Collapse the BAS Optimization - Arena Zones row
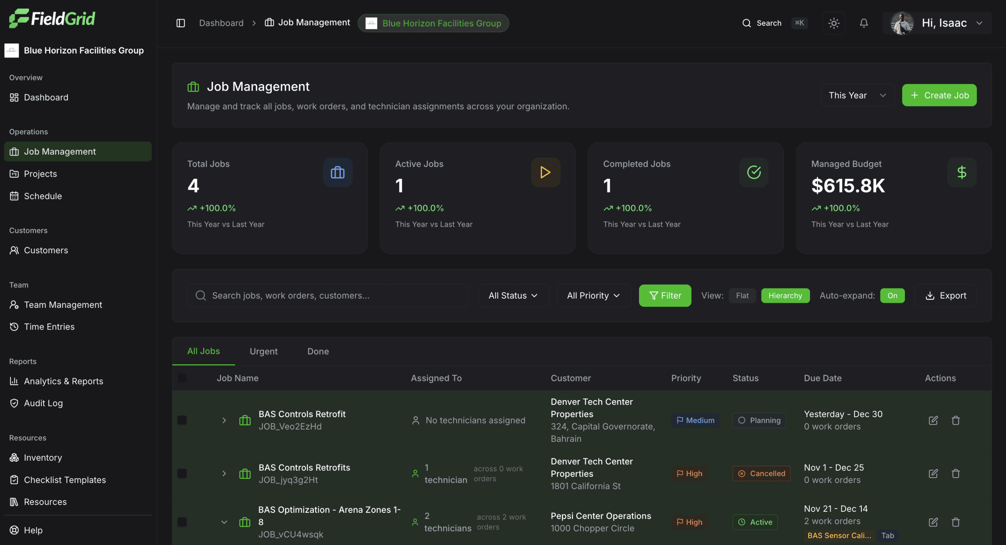 [224, 522]
